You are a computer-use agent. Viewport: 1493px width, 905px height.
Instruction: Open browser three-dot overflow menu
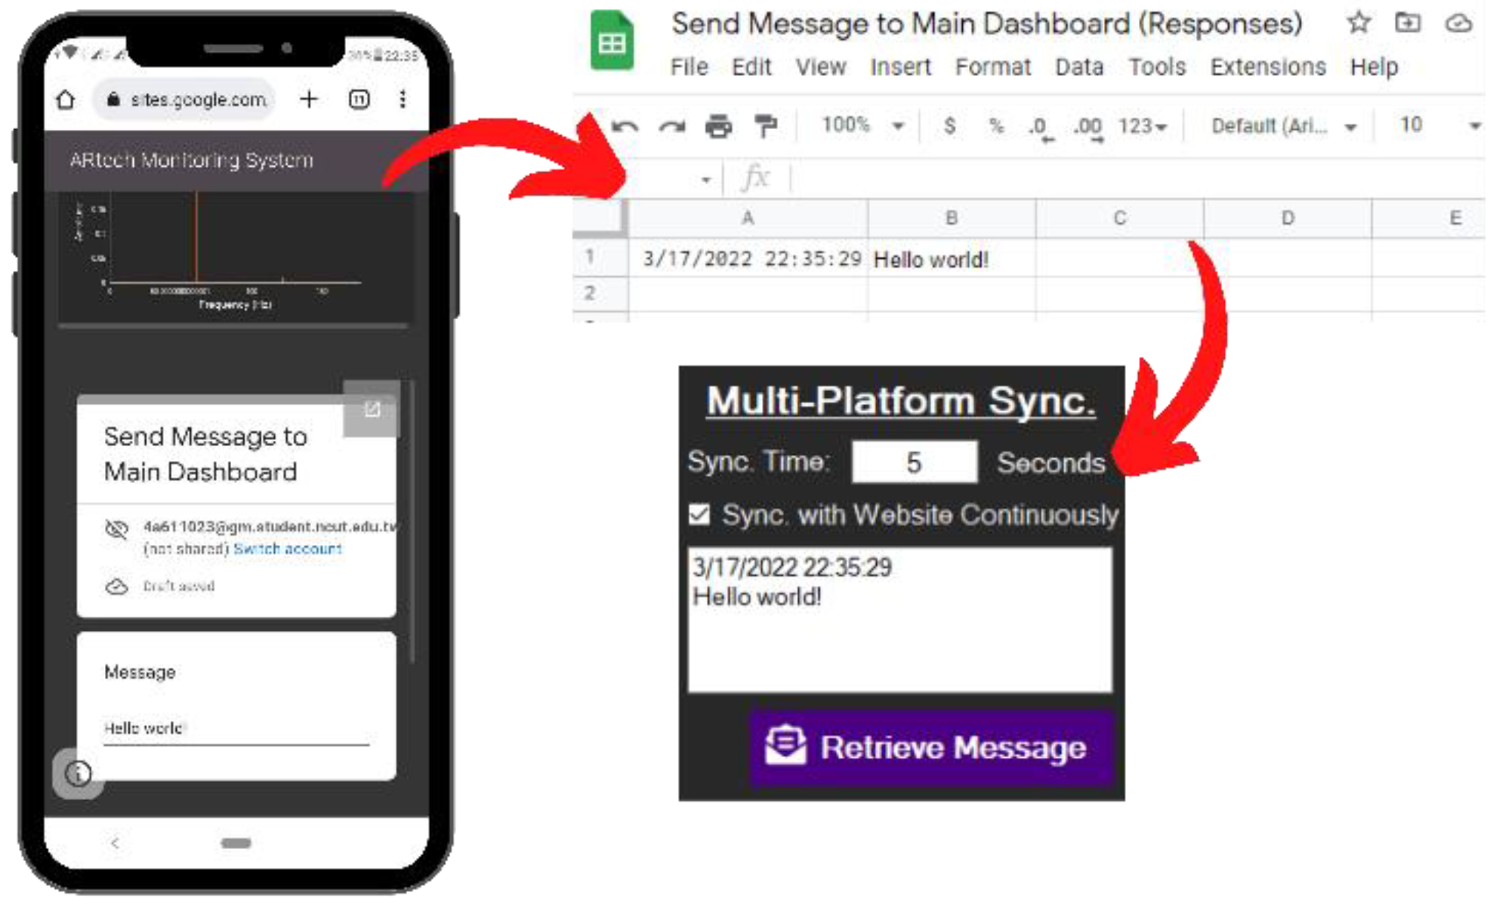[x=403, y=99]
